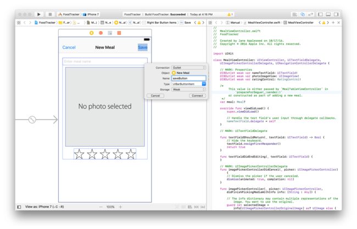Toggle the debug area panel
Viewport: 357px width, 229px height.
[x=328, y=14]
